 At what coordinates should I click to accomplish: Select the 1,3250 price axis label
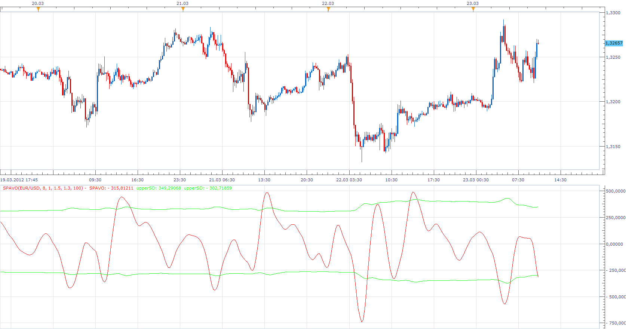613,57
